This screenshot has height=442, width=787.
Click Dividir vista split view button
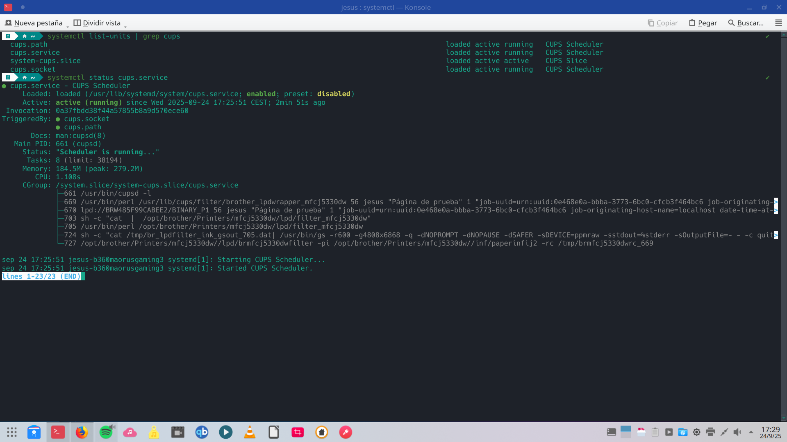click(97, 23)
